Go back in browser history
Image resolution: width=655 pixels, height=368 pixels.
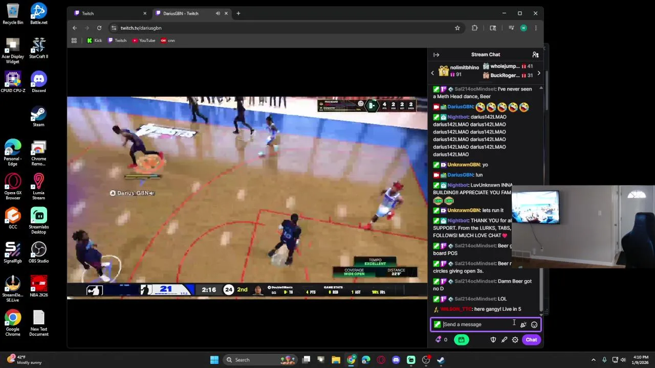(75, 28)
